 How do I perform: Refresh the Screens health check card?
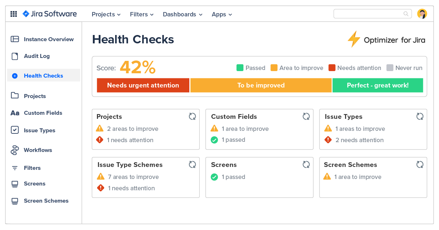click(306, 164)
